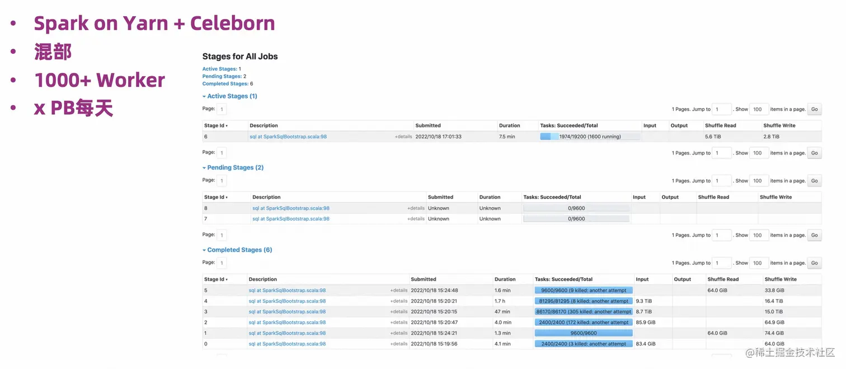Image resolution: width=846 pixels, height=369 pixels.
Task: Select the '16.4 TiB' shuffle write value
Action: pos(774,301)
